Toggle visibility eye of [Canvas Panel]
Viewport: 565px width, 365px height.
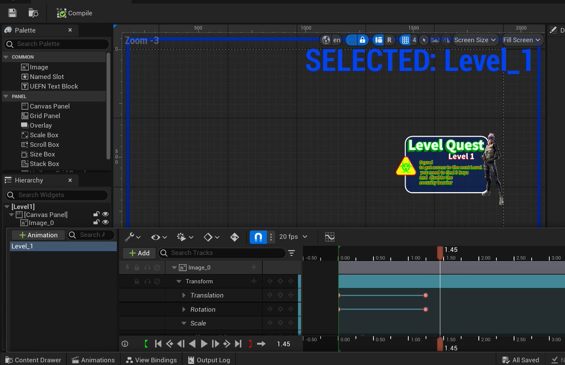pos(105,215)
